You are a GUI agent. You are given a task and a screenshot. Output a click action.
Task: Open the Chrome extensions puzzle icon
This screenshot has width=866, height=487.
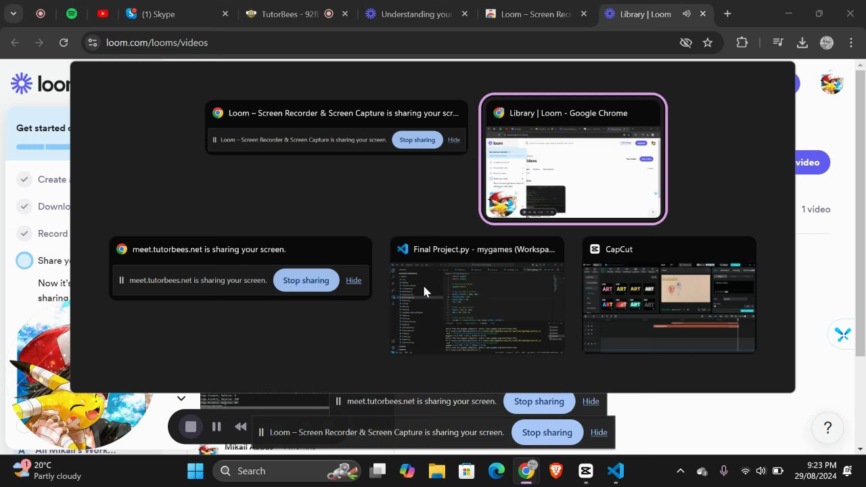coord(742,43)
